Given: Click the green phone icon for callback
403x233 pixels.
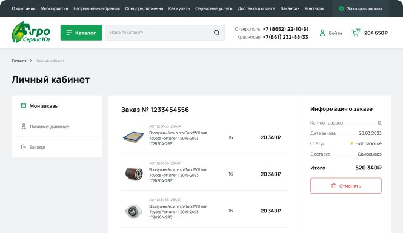Looking at the screenshot, I should [x=341, y=8].
